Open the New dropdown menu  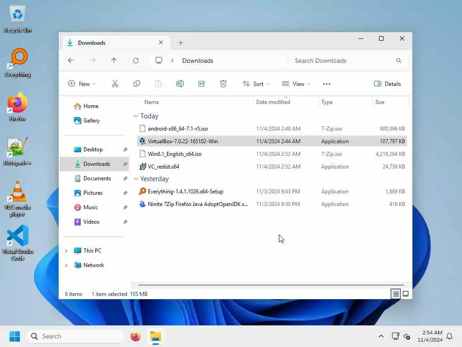pyautogui.click(x=82, y=84)
